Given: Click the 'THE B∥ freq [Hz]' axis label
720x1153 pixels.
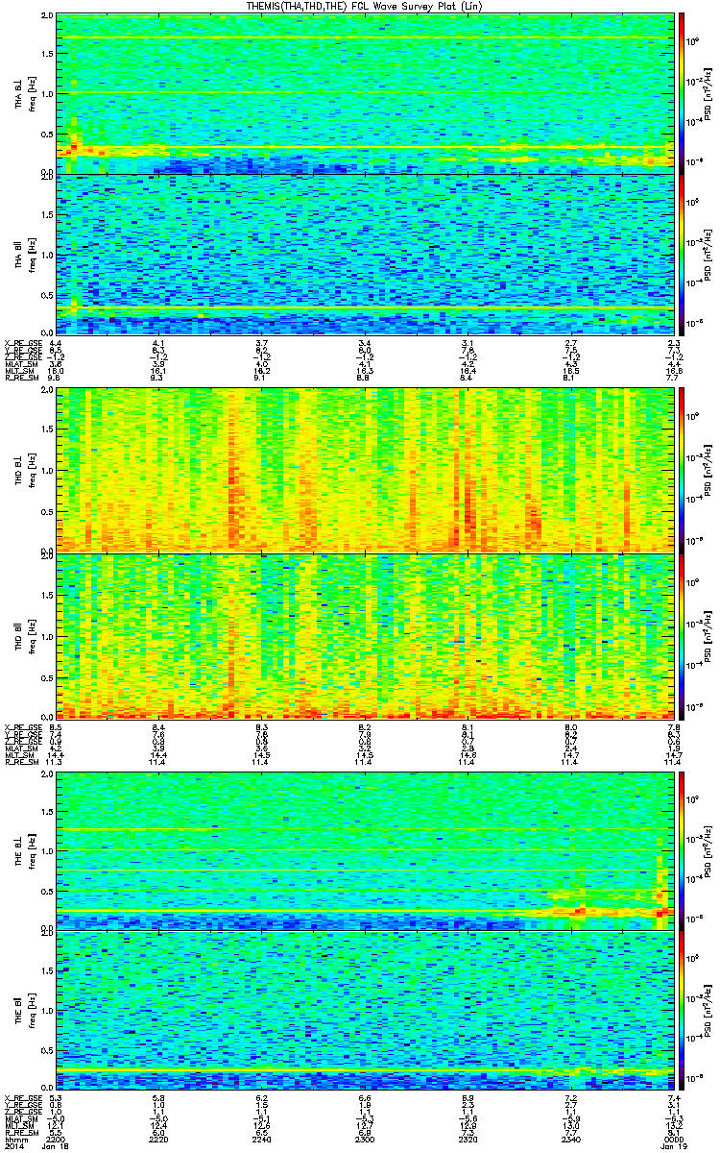Looking at the screenshot, I should click(x=23, y=1011).
